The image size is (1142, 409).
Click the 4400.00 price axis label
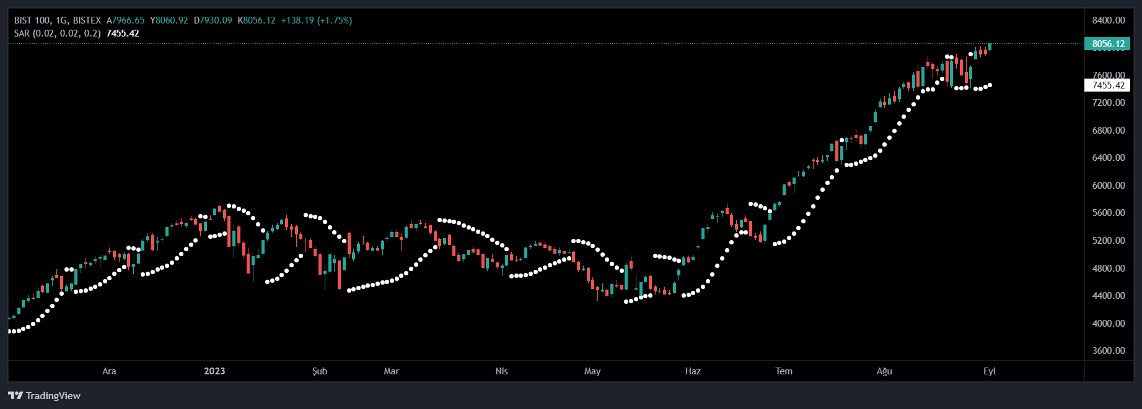point(1109,296)
